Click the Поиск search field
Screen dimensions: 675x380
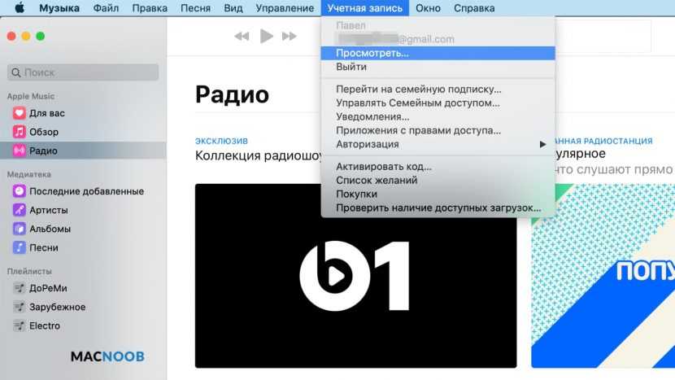pyautogui.click(x=83, y=72)
